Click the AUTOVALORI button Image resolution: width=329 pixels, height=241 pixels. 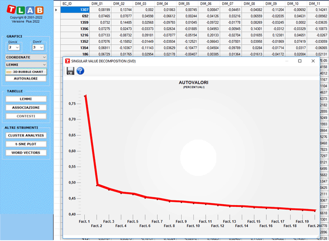click(x=26, y=79)
